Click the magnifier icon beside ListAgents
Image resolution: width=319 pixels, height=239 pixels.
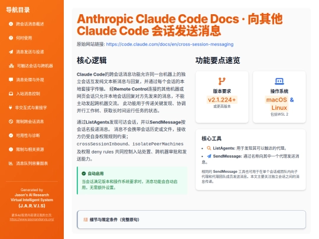coord(209,148)
